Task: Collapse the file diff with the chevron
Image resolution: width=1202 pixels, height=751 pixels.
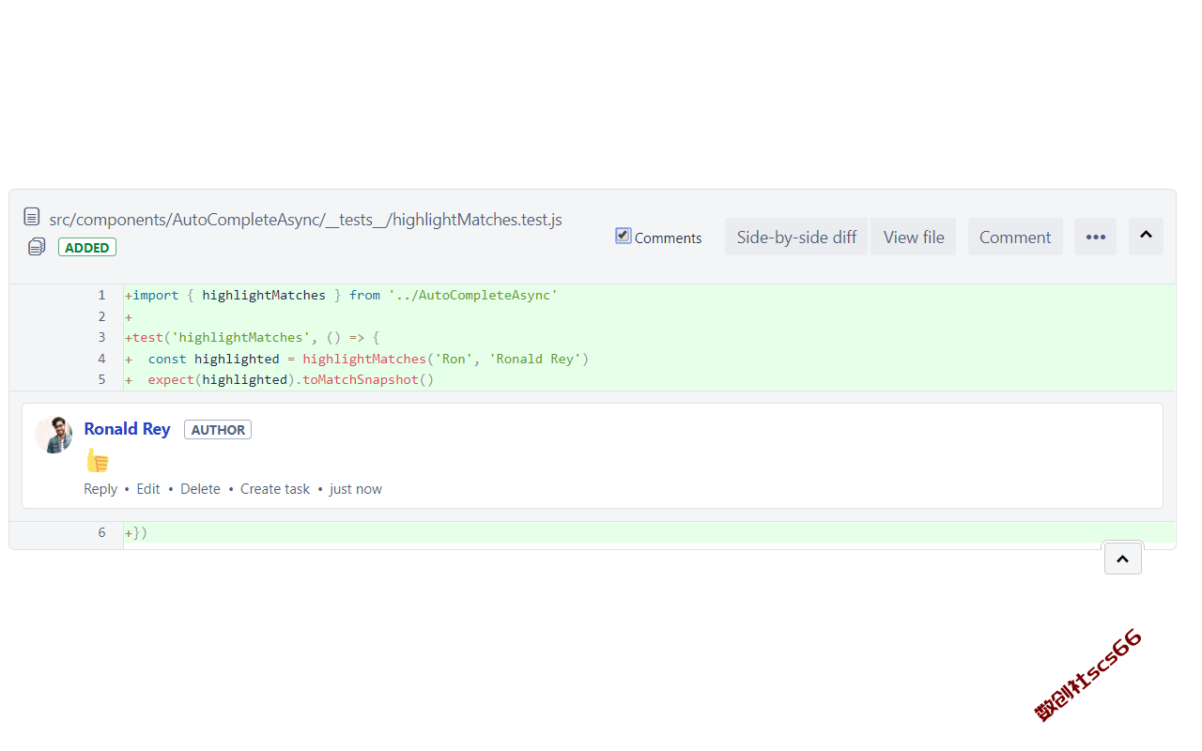Action: 1146,237
